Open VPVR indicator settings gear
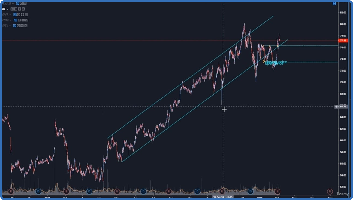 19,14
